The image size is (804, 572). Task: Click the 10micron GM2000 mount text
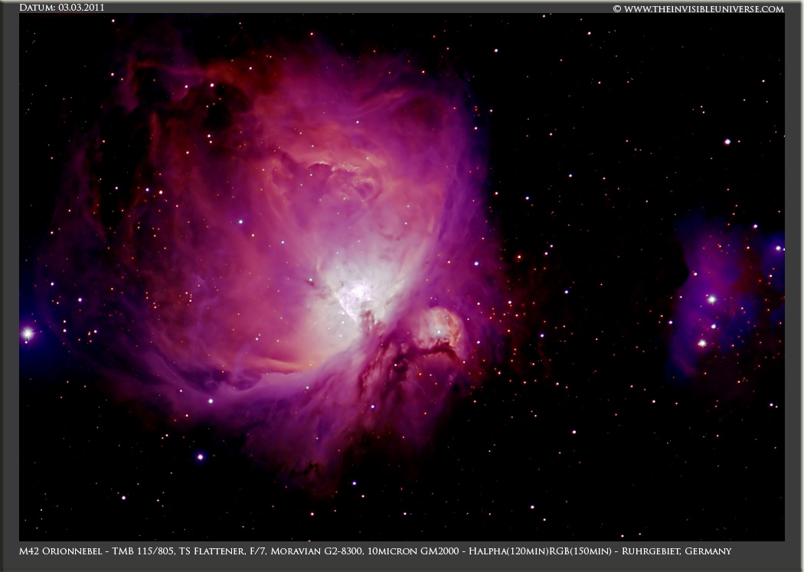409,551
